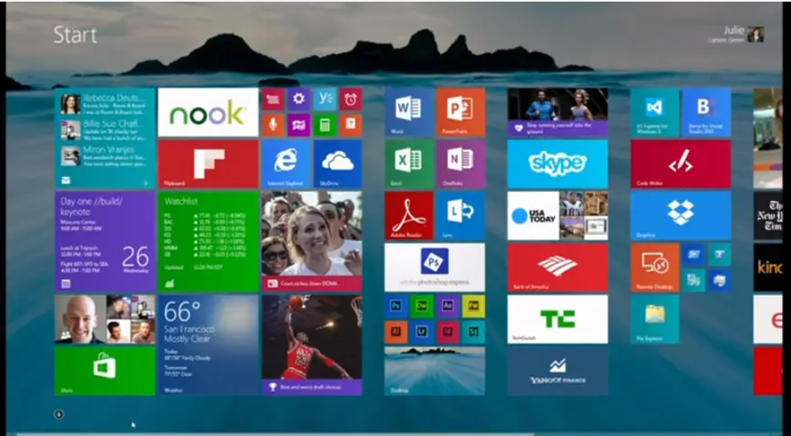Open the San Francisco weather tile

[208, 345]
